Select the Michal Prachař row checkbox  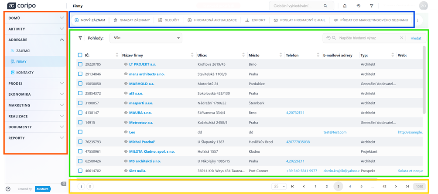point(80,142)
